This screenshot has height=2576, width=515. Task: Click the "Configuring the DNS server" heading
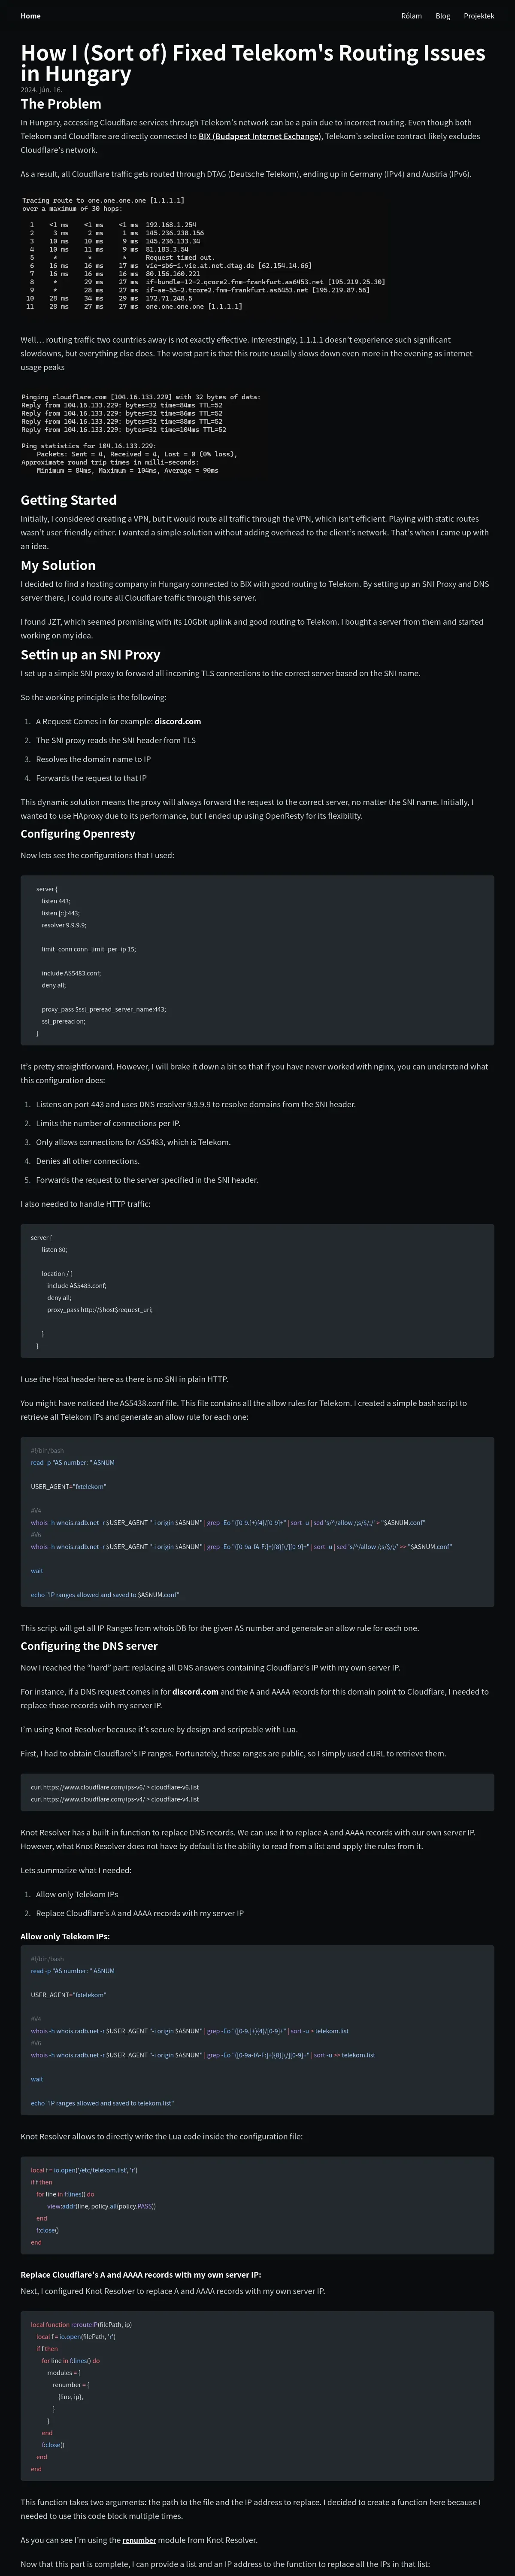tap(89, 1646)
